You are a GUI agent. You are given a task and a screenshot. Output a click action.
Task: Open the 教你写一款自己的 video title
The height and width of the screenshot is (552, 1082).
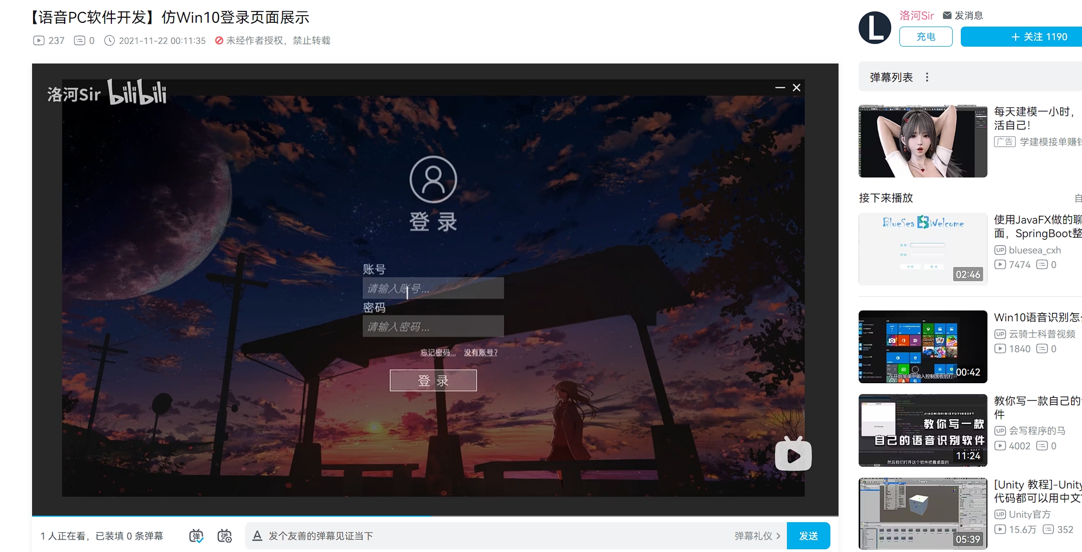(x=1038, y=408)
